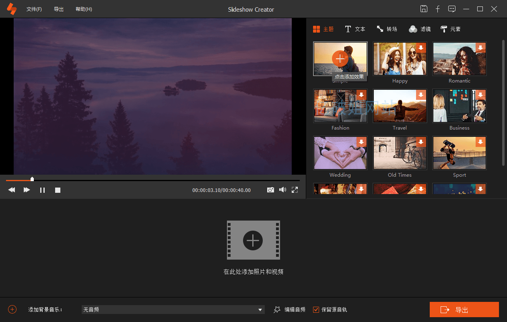Open the 帮助(H) menu

click(84, 9)
